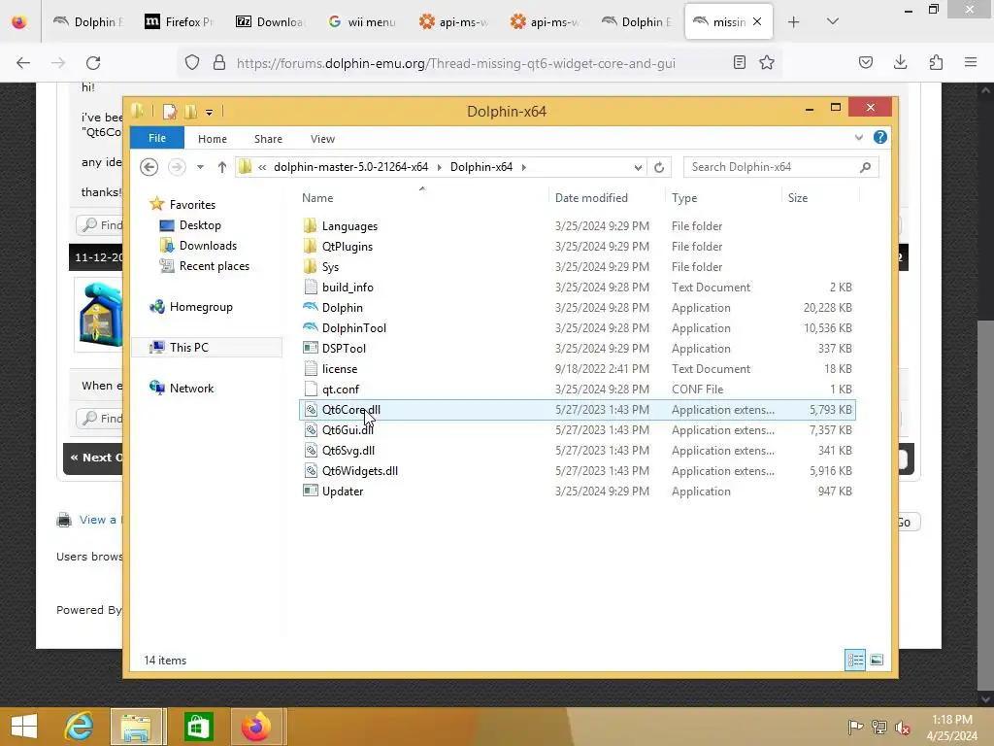Launch Internet Explorer from taskbar
Image resolution: width=994 pixels, height=746 pixels.
click(x=80, y=727)
